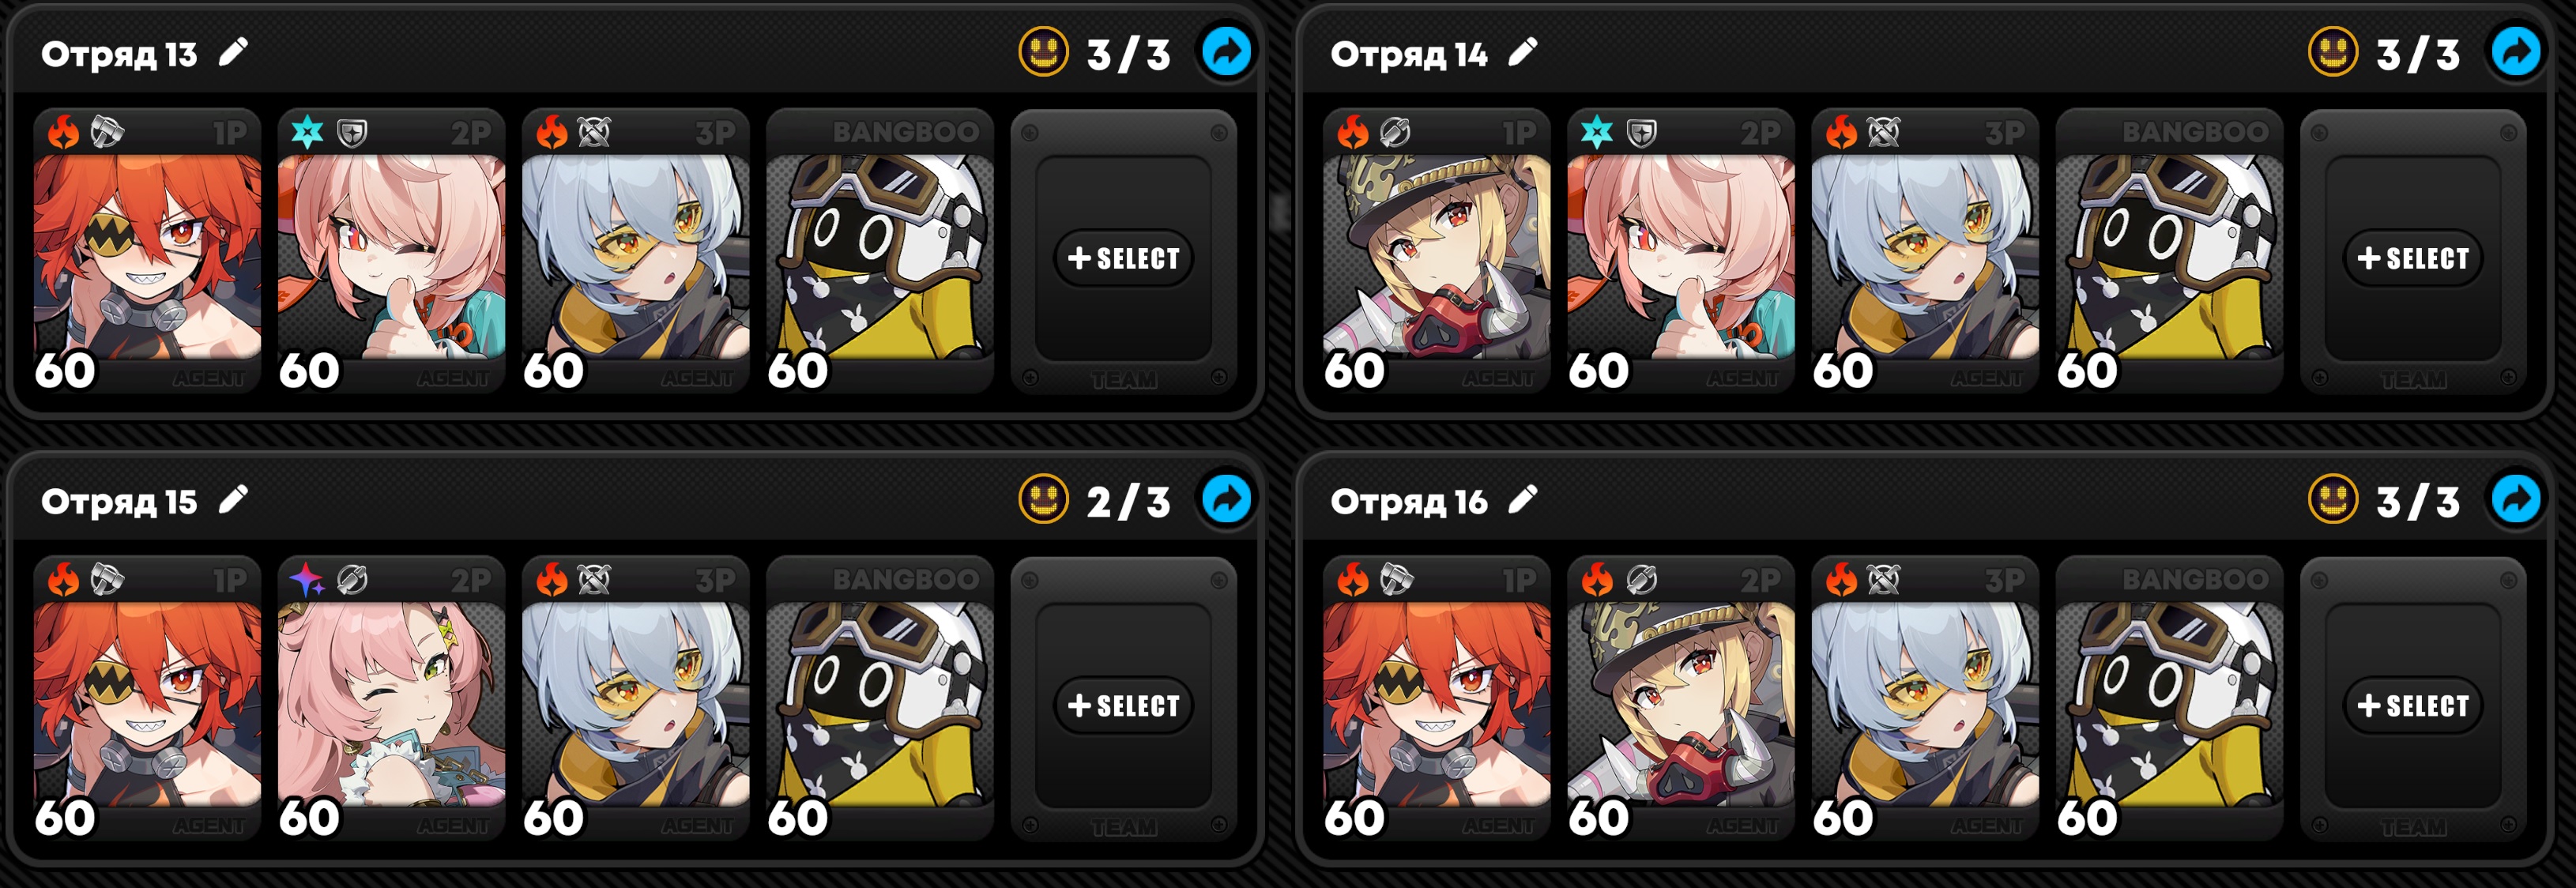Click the share arrow on Отряд 16

click(x=2515, y=499)
